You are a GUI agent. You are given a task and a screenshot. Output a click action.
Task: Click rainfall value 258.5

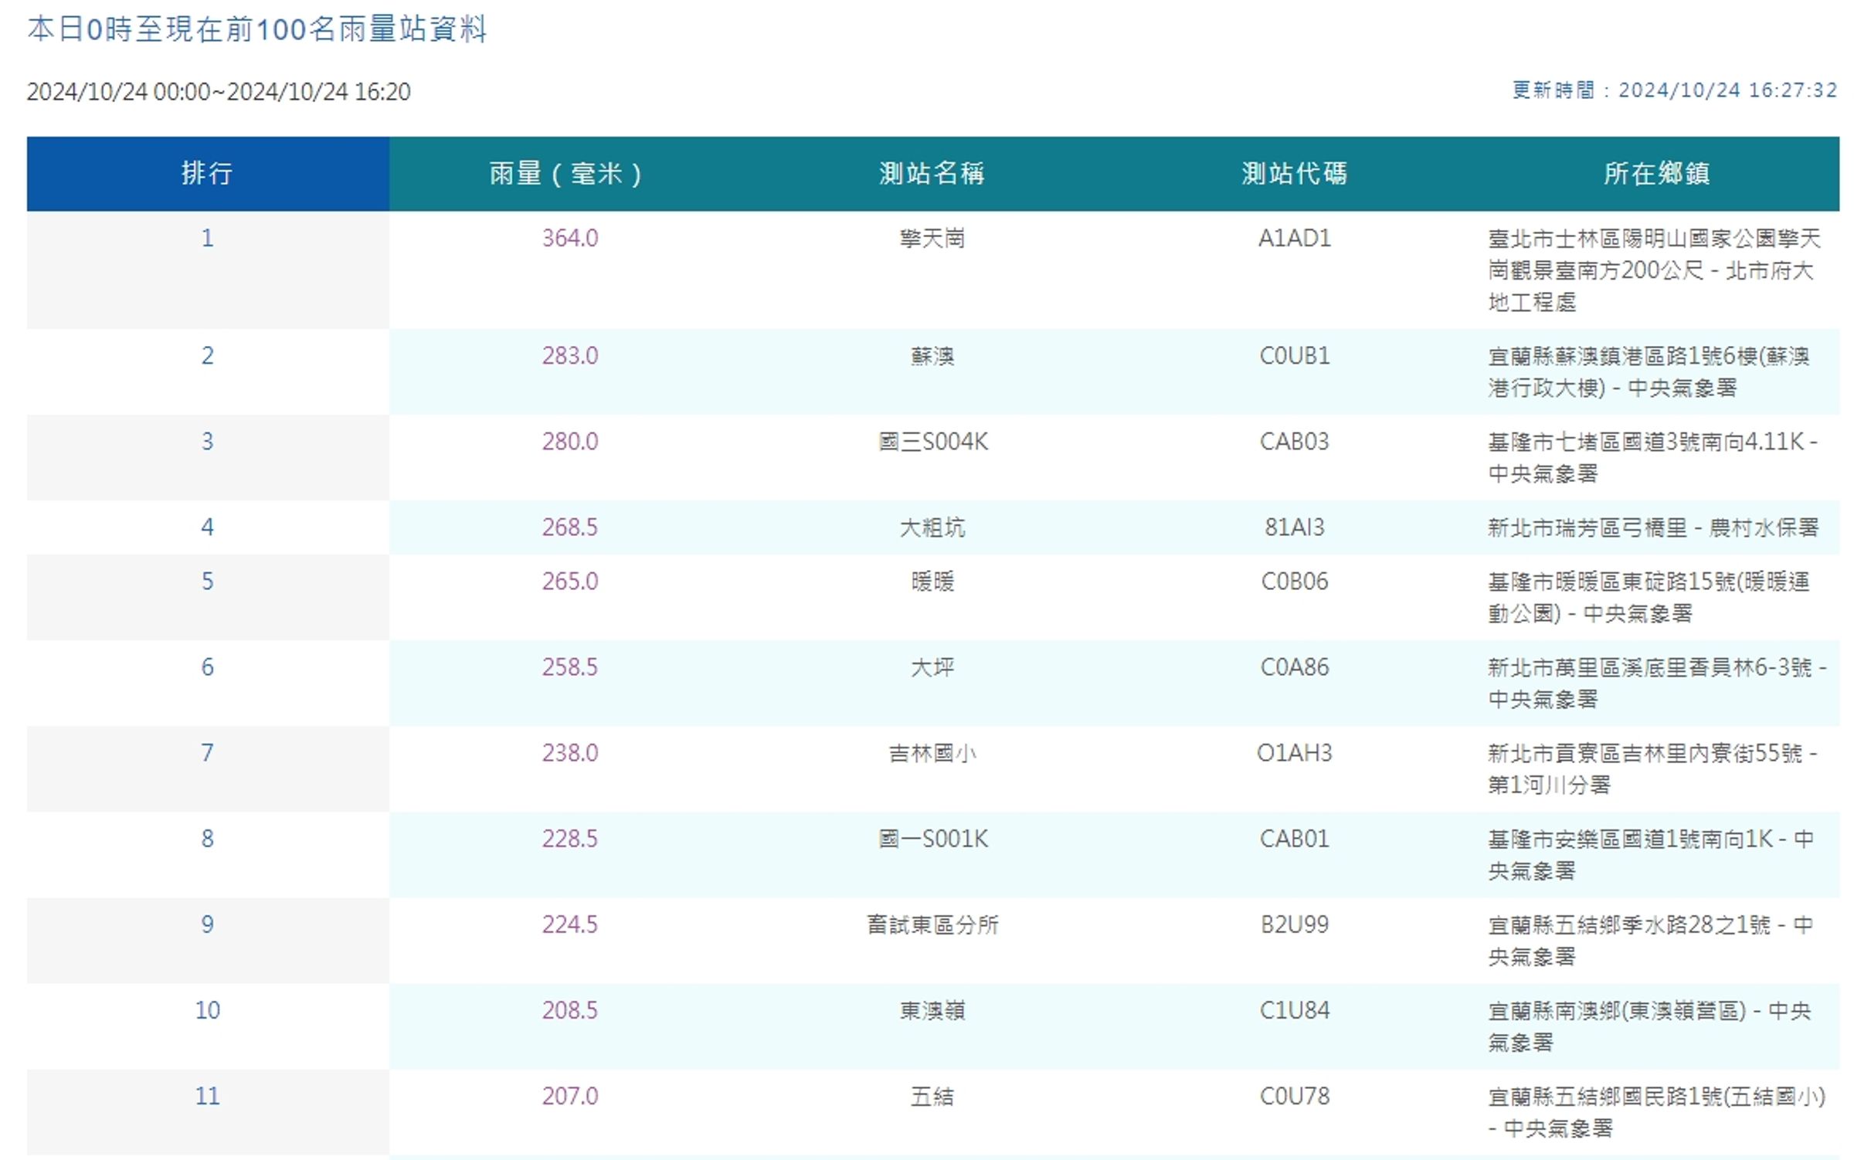tap(570, 666)
